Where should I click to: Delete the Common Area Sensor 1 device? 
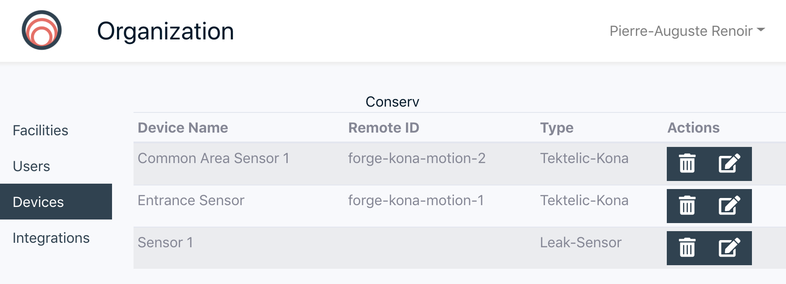[x=687, y=164]
